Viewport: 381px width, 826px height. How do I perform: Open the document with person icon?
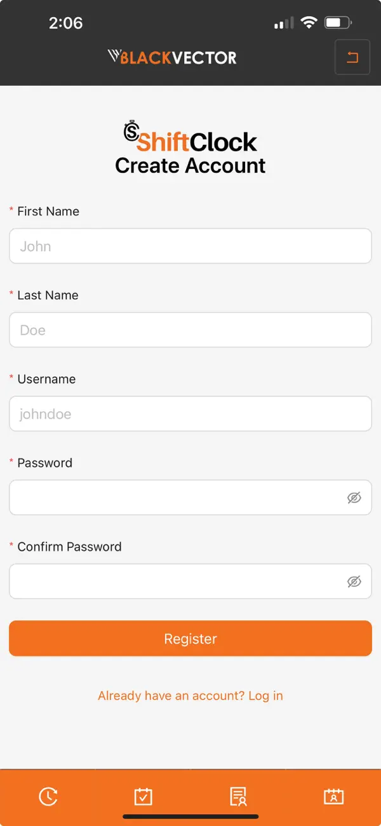tap(239, 796)
